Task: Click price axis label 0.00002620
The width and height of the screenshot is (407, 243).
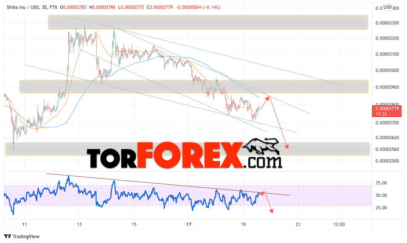Action: (387, 138)
